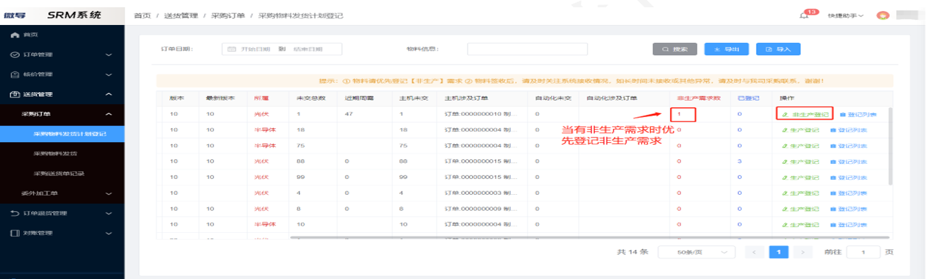Expand the 委外加工单 submenu
The width and height of the screenshot is (926, 279).
point(109,193)
